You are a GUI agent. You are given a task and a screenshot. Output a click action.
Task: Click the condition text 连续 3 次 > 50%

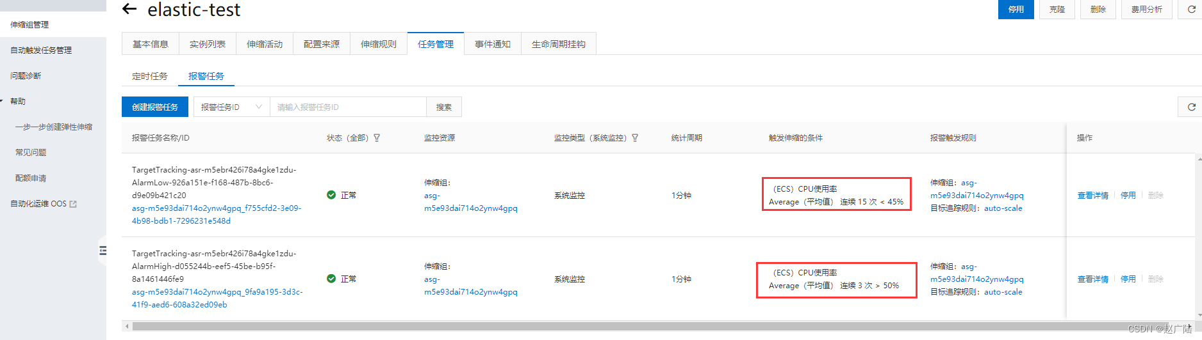(869, 286)
